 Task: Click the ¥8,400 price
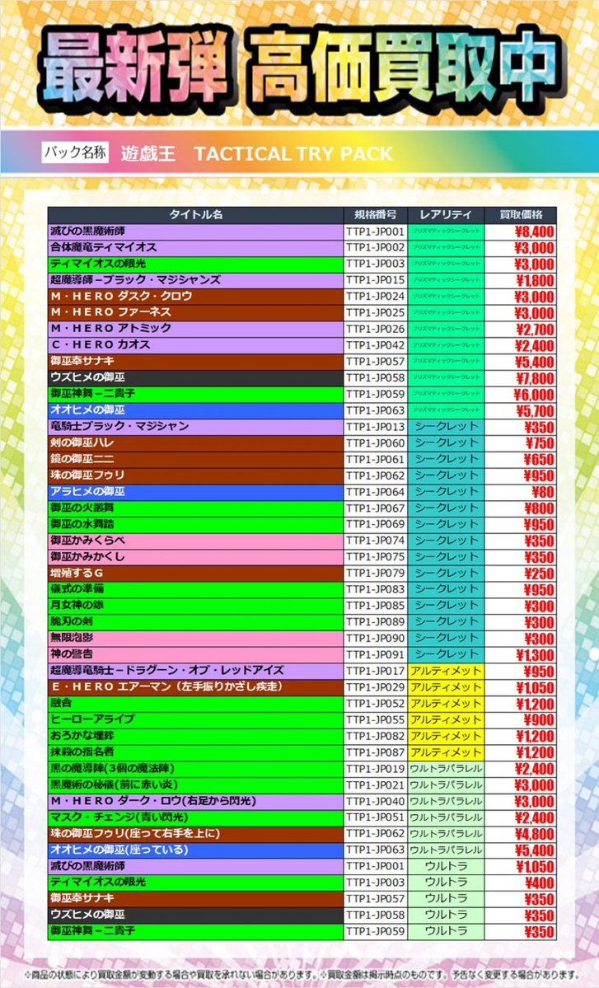pos(534,232)
